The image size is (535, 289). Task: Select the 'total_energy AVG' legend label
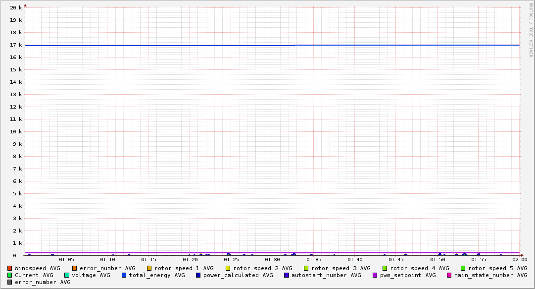tap(157, 275)
